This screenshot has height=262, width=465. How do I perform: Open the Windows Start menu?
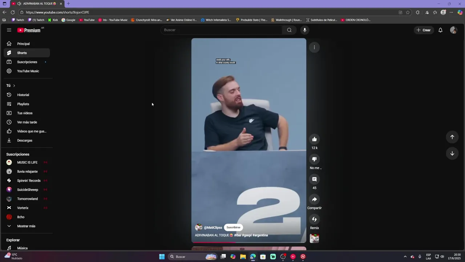coord(162,257)
